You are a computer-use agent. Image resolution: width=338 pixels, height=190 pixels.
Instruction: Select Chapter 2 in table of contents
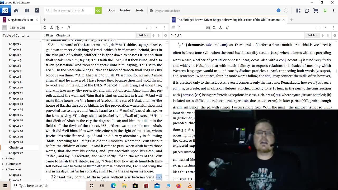point(15,44)
